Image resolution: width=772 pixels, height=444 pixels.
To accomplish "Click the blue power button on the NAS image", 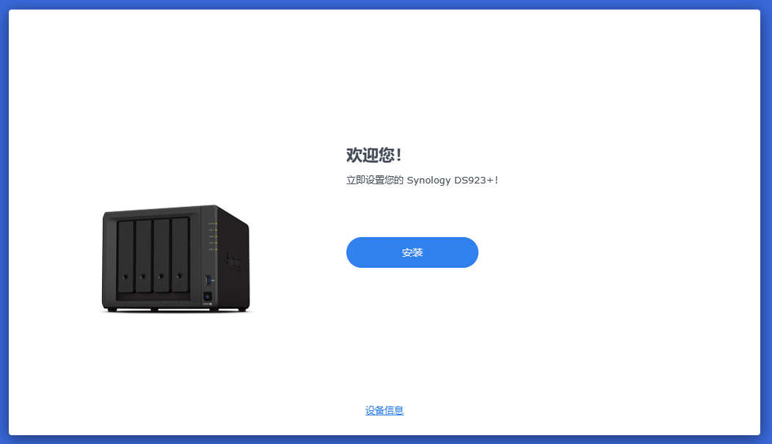I will click(x=207, y=296).
